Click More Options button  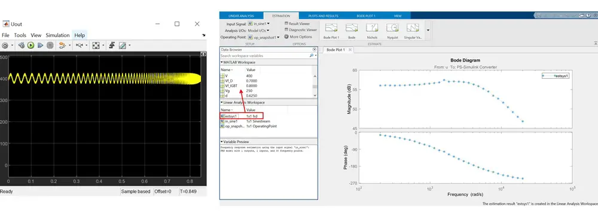298,37
